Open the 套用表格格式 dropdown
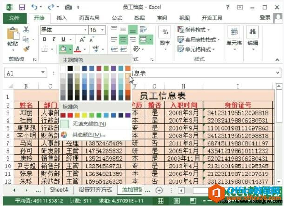 point(198,39)
